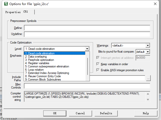Viewport: 161px width, 120px height.
Task: Click the Misc Controls input field
Action: click(87, 86)
